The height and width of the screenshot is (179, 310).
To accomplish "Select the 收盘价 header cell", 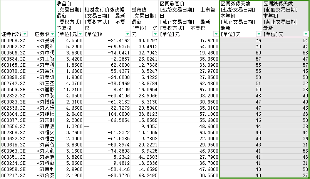I will [x=69, y=19].
